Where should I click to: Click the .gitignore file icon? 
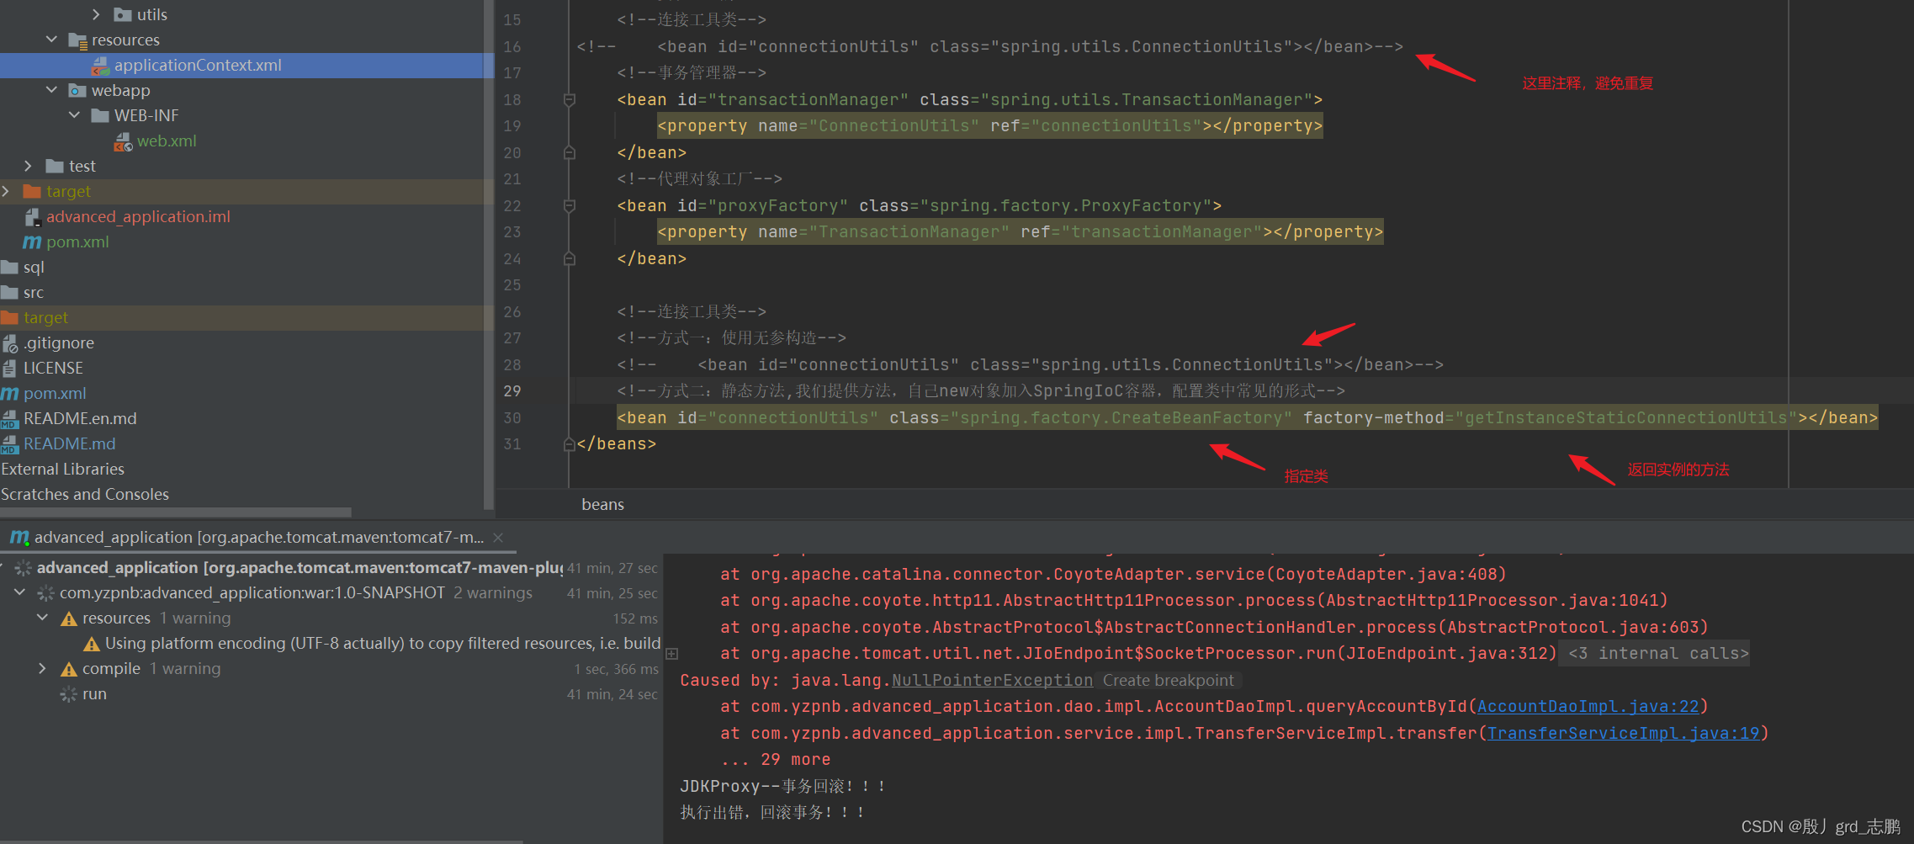(10, 342)
